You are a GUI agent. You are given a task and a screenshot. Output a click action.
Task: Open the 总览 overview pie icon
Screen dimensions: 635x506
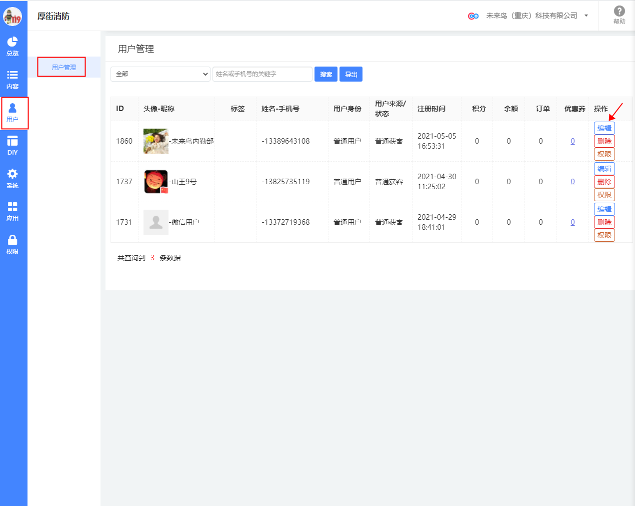(12, 42)
